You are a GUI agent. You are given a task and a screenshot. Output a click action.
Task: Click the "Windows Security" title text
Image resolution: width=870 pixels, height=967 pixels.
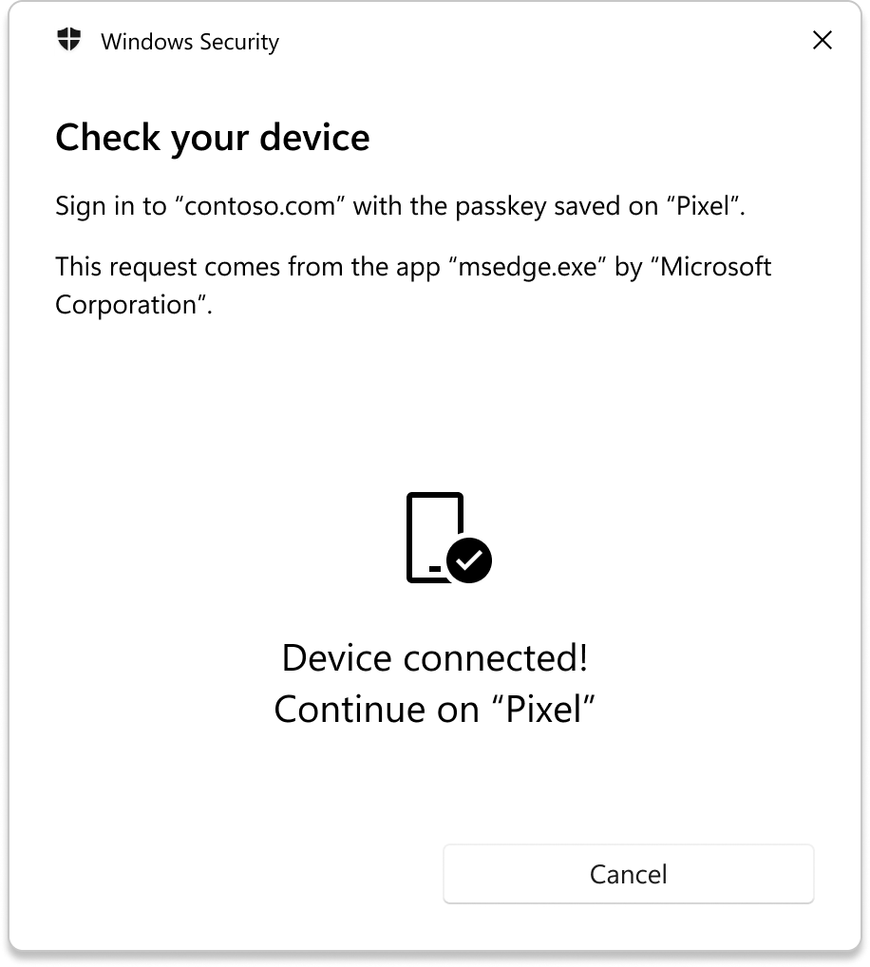(190, 42)
